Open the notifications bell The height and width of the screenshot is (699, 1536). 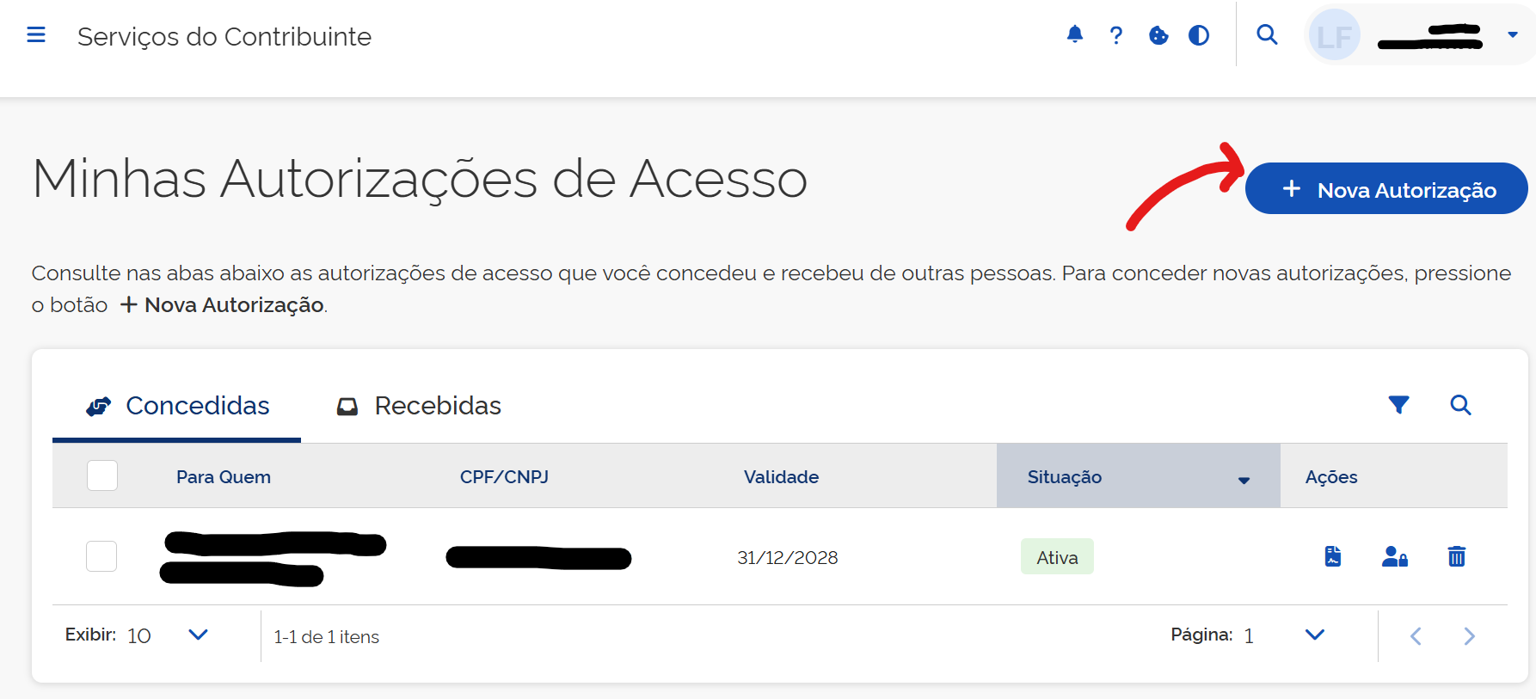tap(1074, 35)
